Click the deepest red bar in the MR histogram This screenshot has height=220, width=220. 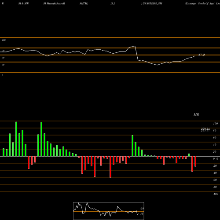pyautogui.click(x=110, y=167)
